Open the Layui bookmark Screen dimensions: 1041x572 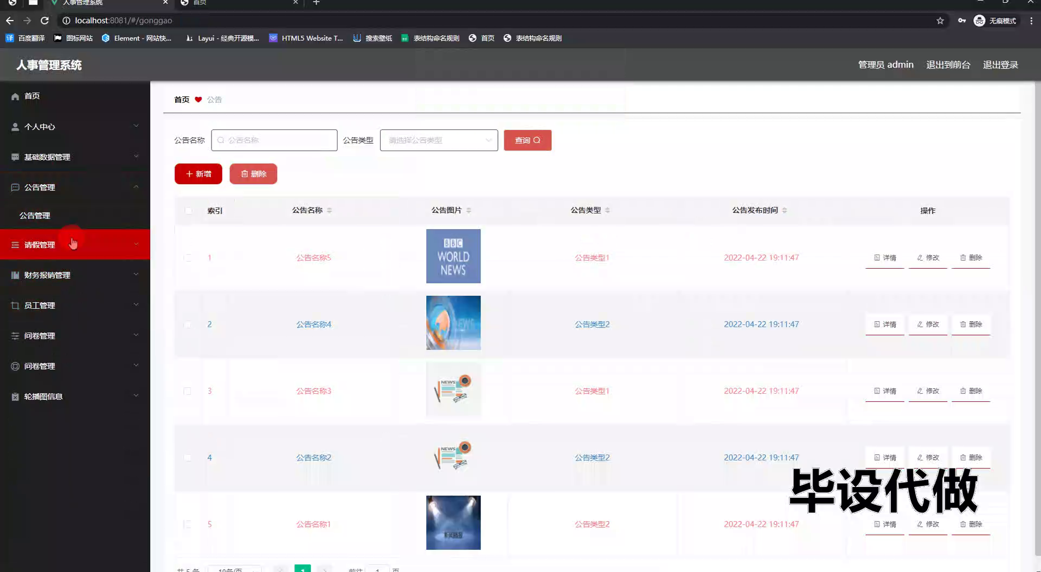point(222,38)
